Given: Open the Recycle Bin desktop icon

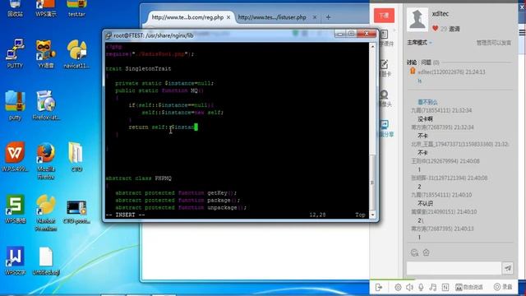Looking at the screenshot, I should pos(15,7).
